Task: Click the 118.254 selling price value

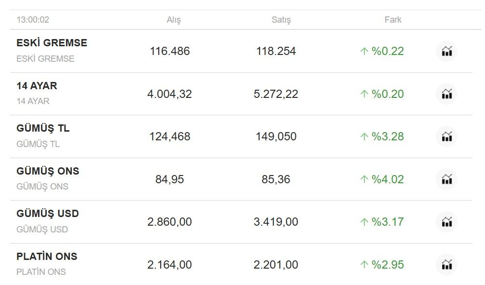Action: [x=276, y=51]
